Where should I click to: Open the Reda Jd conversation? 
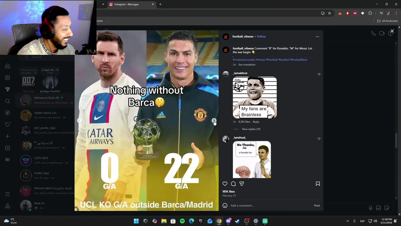pyautogui.click(x=45, y=206)
